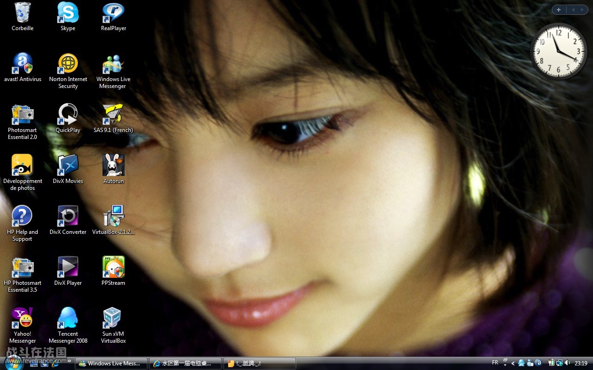Select Photosmart Essential 2.0 icon
The height and width of the screenshot is (370, 593).
click(x=22, y=122)
